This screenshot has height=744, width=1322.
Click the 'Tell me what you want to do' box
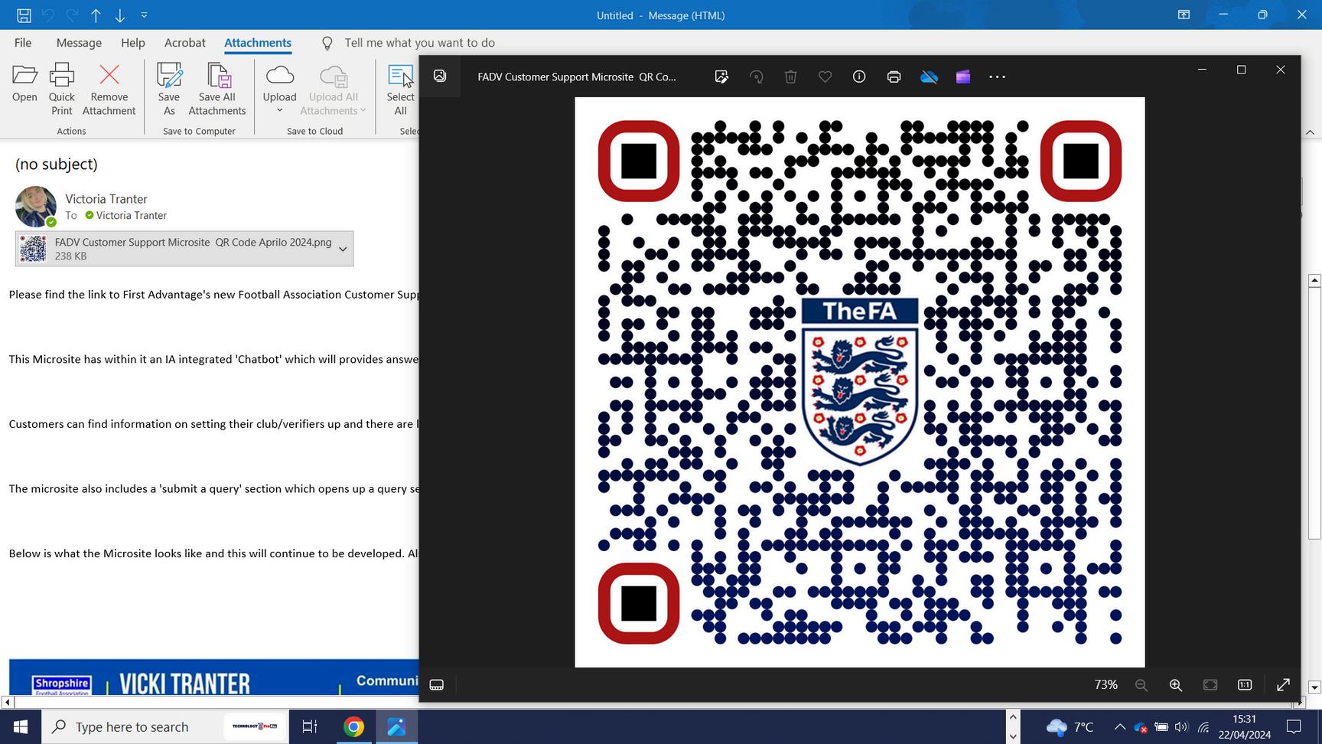tap(419, 43)
